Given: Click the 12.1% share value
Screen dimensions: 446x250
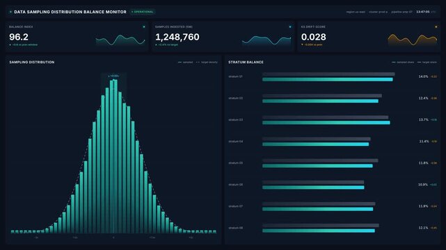Looking at the screenshot, I should (x=423, y=228).
